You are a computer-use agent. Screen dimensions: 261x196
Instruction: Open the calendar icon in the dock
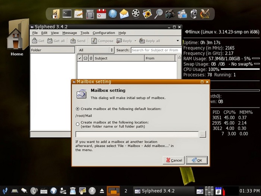101,14
